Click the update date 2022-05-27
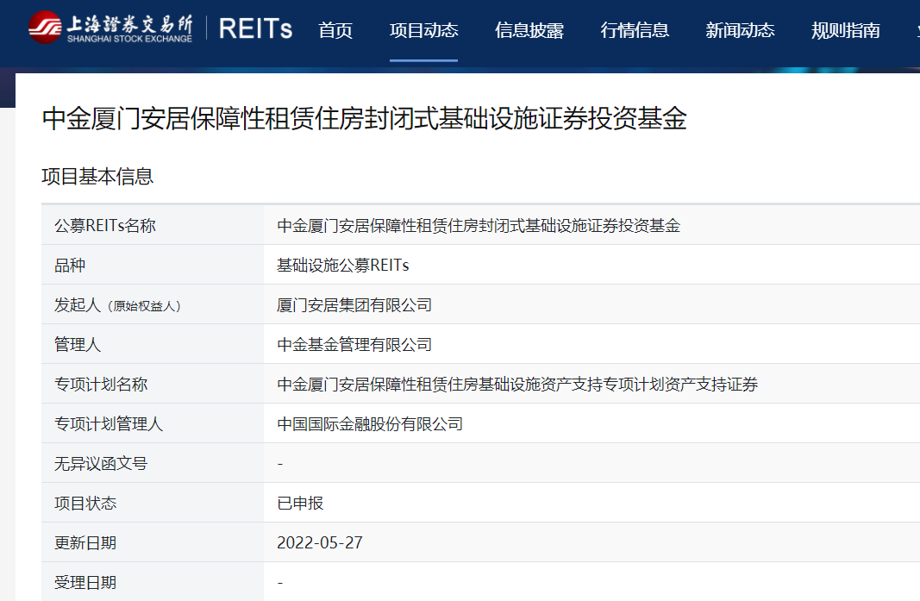This screenshot has height=601, width=920. [320, 543]
